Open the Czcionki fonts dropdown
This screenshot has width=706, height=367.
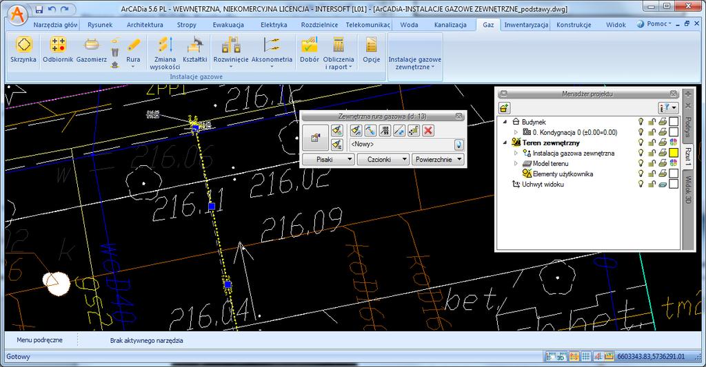pos(383,159)
